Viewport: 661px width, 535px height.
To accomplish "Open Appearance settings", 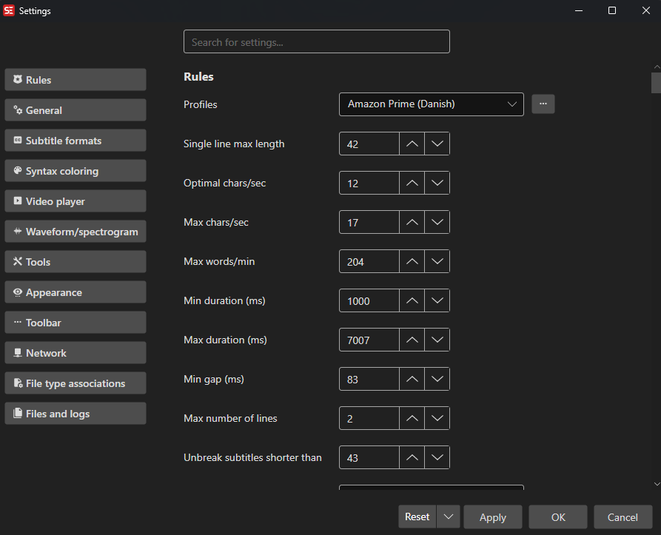I will tap(76, 292).
